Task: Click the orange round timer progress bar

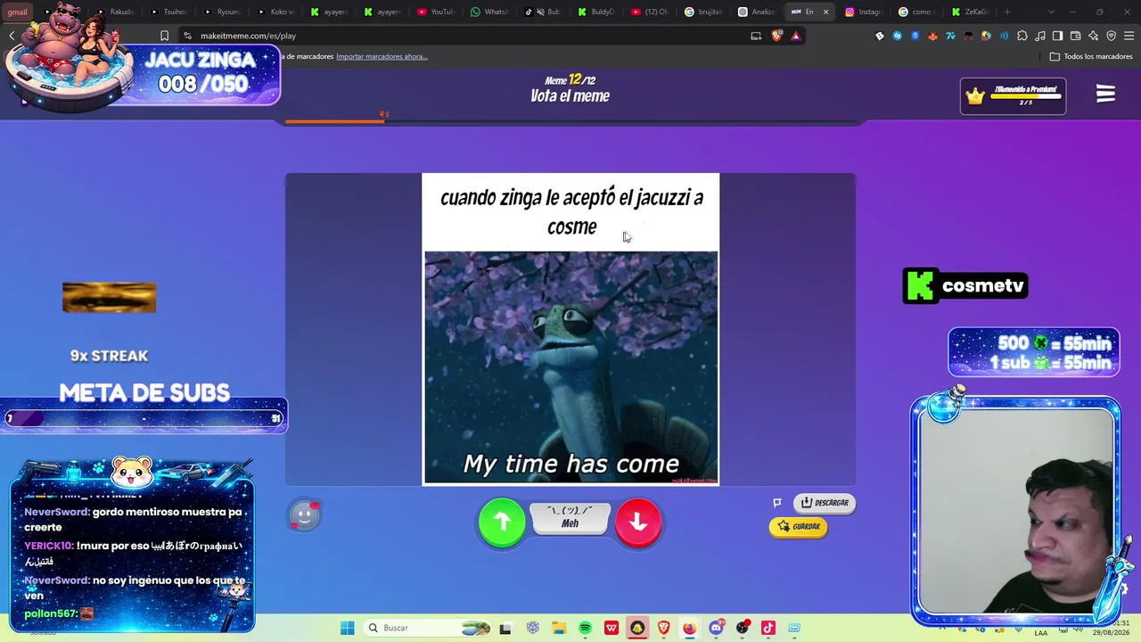Action: 334,120
